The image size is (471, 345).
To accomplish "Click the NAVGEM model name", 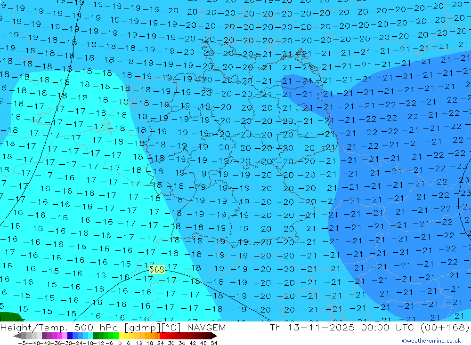I will pyautogui.click(x=206, y=327).
